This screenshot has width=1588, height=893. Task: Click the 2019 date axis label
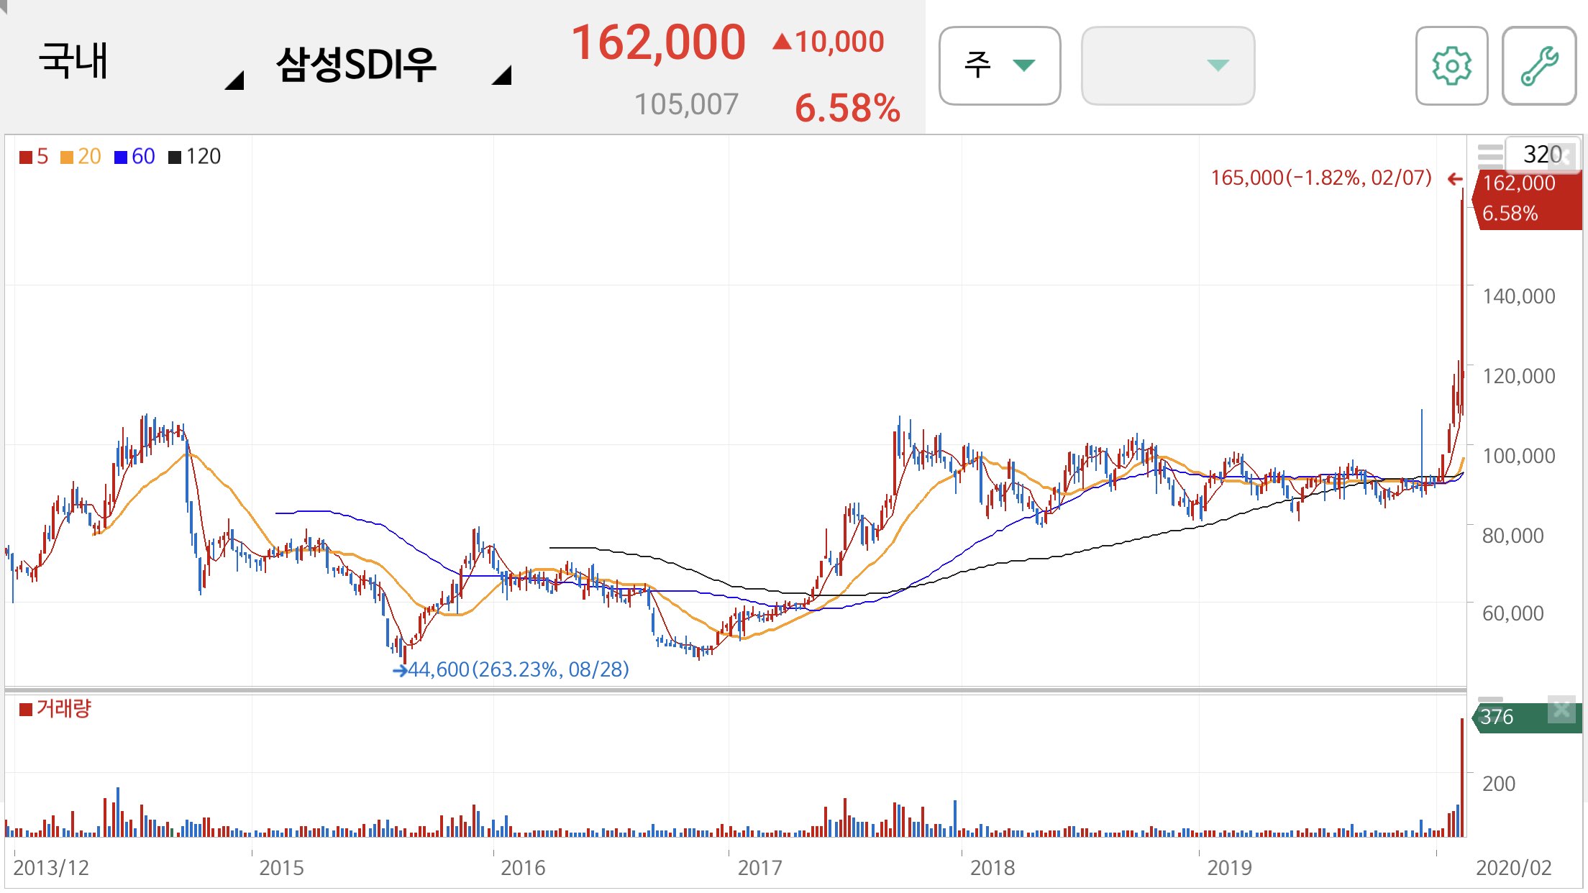tap(1229, 868)
